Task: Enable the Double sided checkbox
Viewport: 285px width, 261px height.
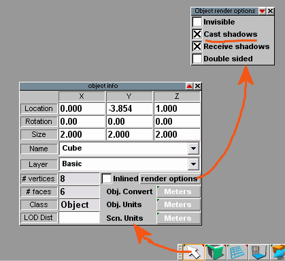Action: pos(197,59)
